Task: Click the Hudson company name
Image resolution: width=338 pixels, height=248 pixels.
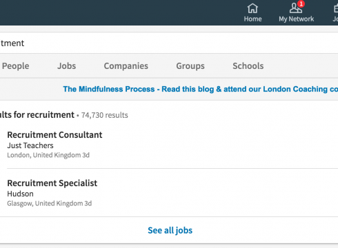Action: point(20,194)
